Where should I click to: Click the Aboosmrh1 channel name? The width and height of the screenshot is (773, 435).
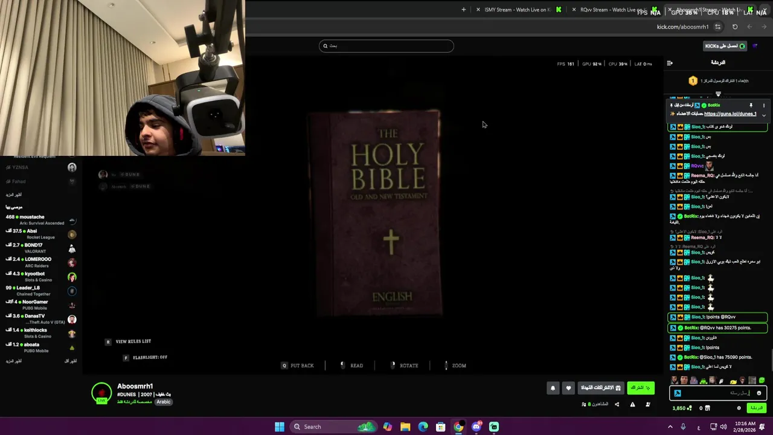pos(135,386)
